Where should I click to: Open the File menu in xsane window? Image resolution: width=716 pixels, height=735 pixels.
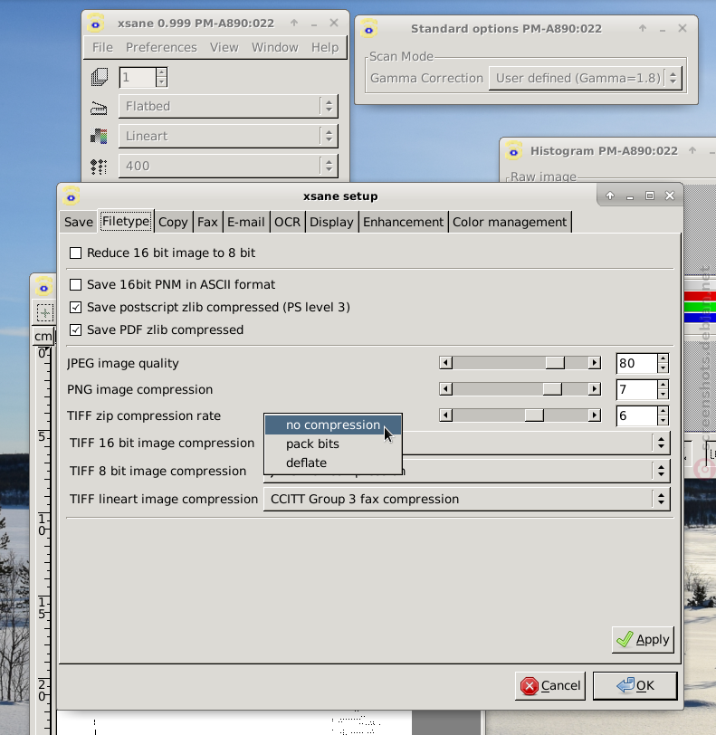point(102,47)
